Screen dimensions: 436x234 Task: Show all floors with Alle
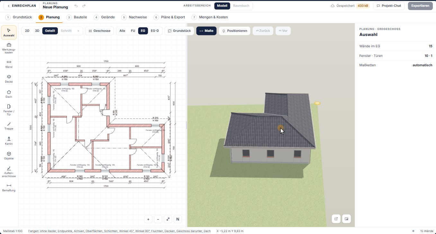122,31
